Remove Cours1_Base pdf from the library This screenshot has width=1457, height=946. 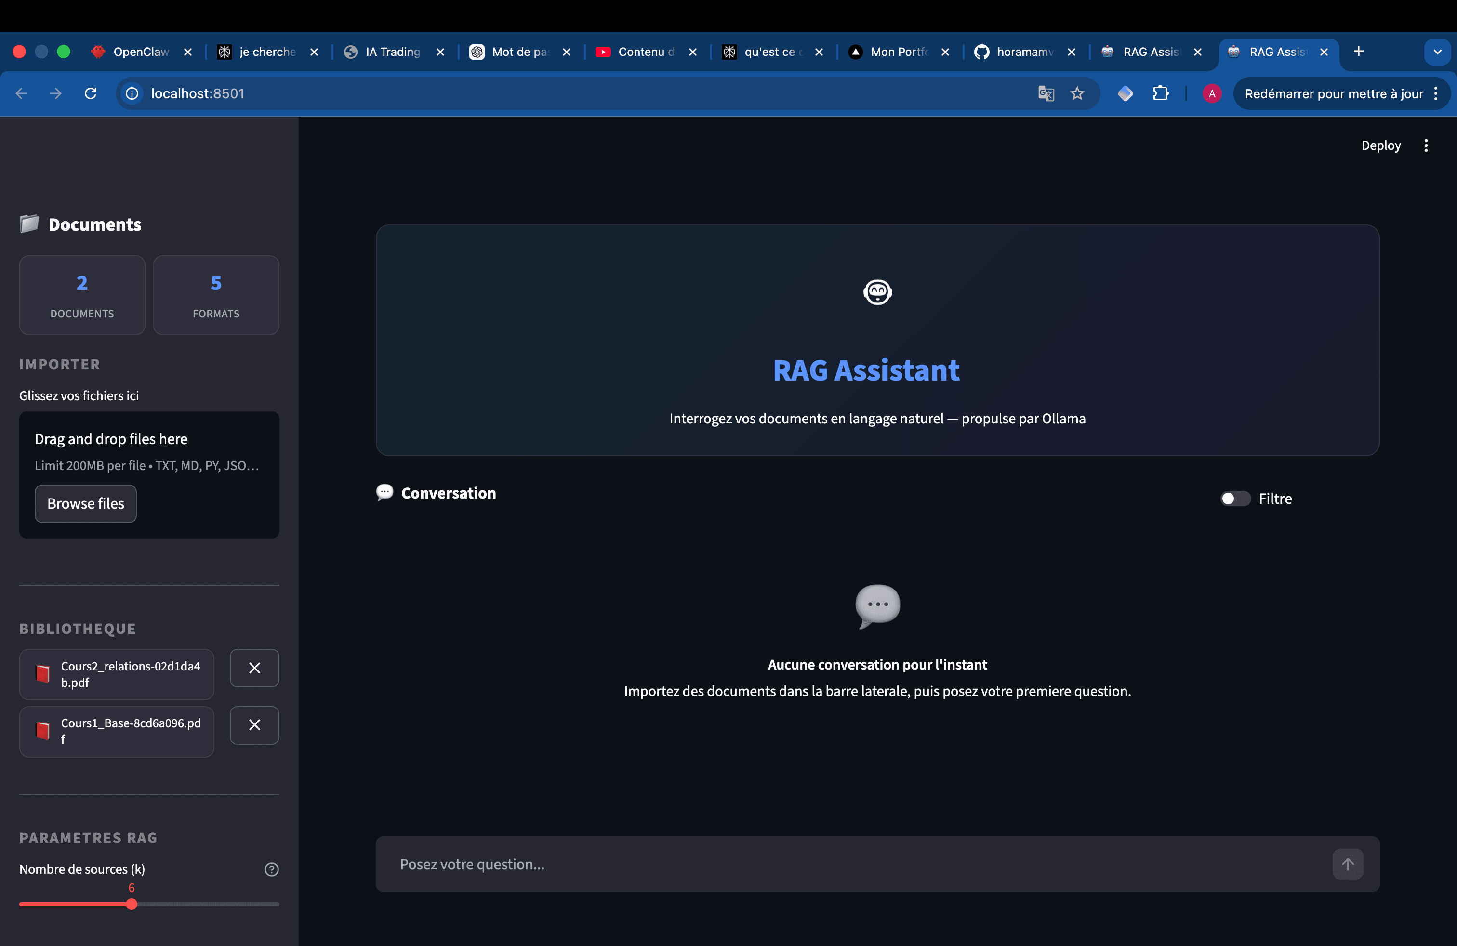pyautogui.click(x=254, y=725)
